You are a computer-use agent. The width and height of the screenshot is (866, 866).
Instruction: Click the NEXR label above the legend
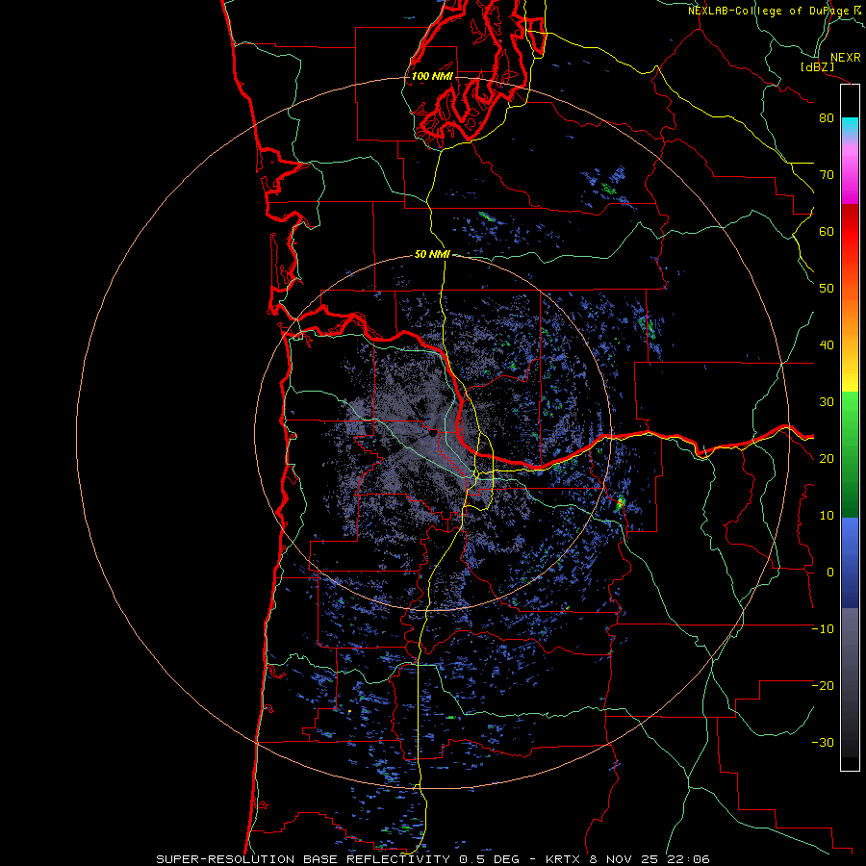[846, 58]
